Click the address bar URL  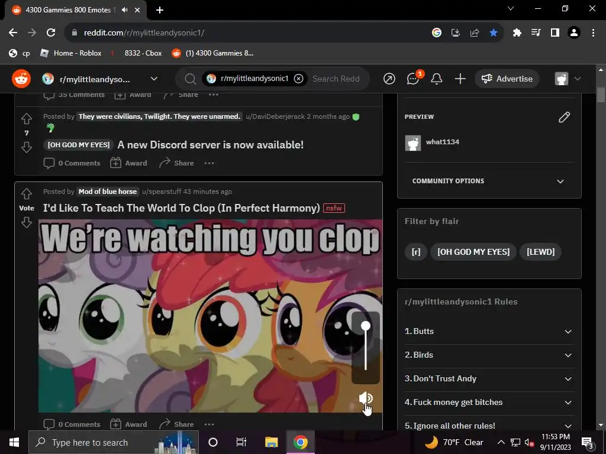click(x=144, y=33)
